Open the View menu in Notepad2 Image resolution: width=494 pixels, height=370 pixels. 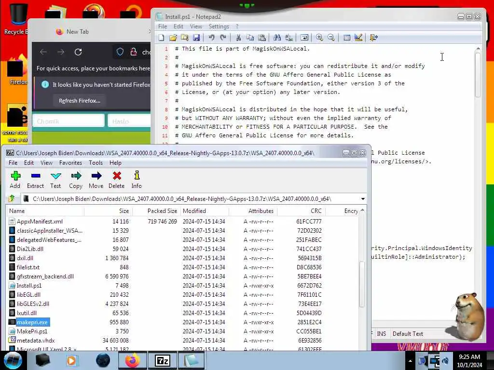[196, 26]
